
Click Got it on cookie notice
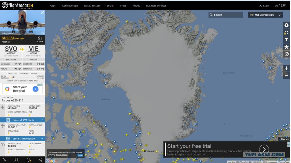[x=80, y=155]
